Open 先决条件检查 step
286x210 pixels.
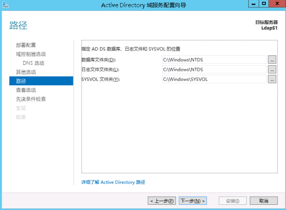pos(31,99)
